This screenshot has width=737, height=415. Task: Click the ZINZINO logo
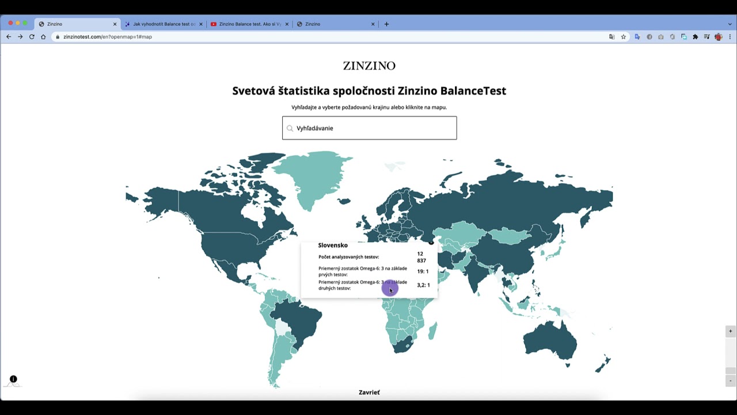(369, 66)
